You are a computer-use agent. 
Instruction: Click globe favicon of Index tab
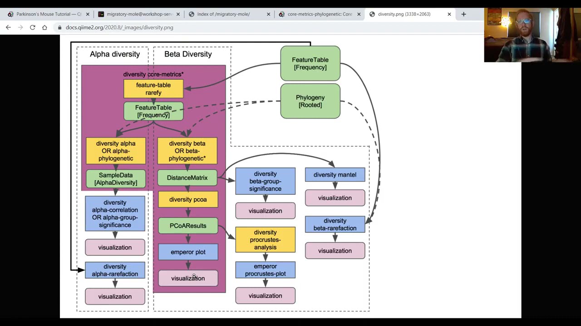coord(192,14)
